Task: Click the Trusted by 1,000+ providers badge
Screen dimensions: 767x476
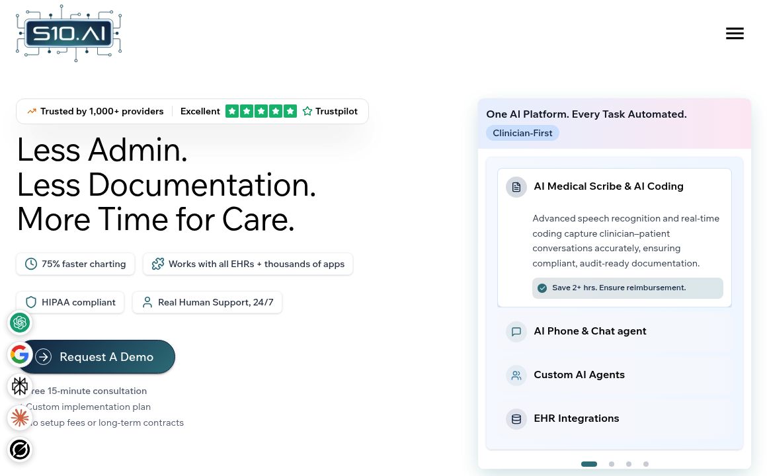Action: click(x=95, y=111)
